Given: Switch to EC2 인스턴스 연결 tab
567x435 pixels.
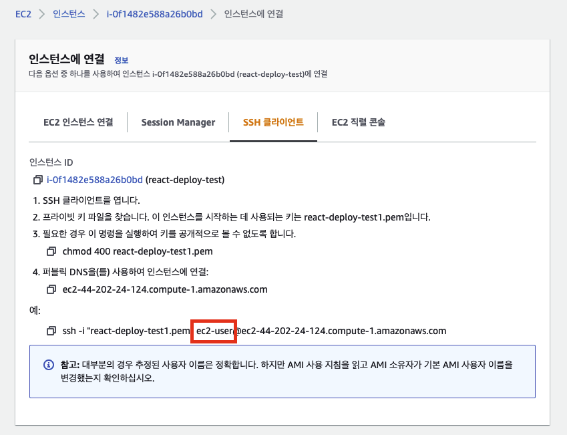Looking at the screenshot, I should pyautogui.click(x=78, y=122).
